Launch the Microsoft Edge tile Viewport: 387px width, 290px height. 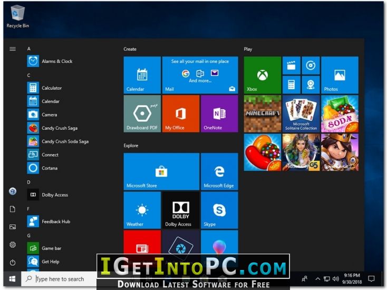[219, 171]
